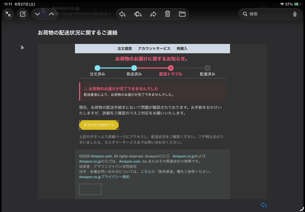Click the heading お荷物のお届けに関するお知らせ。

click(152, 59)
